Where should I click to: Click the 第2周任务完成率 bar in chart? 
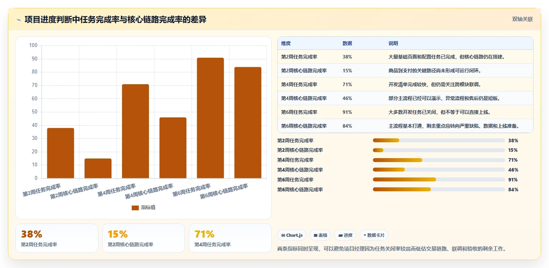[60, 153]
